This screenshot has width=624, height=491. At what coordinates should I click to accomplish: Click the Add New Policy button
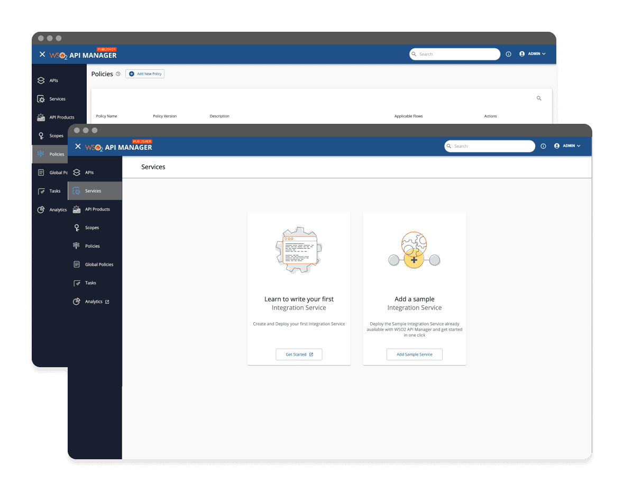[x=145, y=74]
